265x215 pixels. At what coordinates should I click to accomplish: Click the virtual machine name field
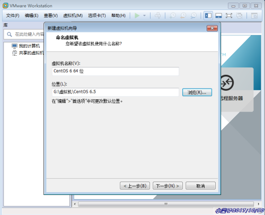pyautogui.click(x=116, y=71)
